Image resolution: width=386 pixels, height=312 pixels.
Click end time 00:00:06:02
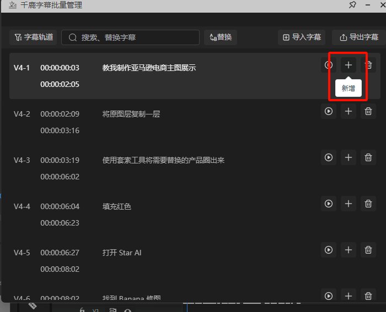(60, 177)
